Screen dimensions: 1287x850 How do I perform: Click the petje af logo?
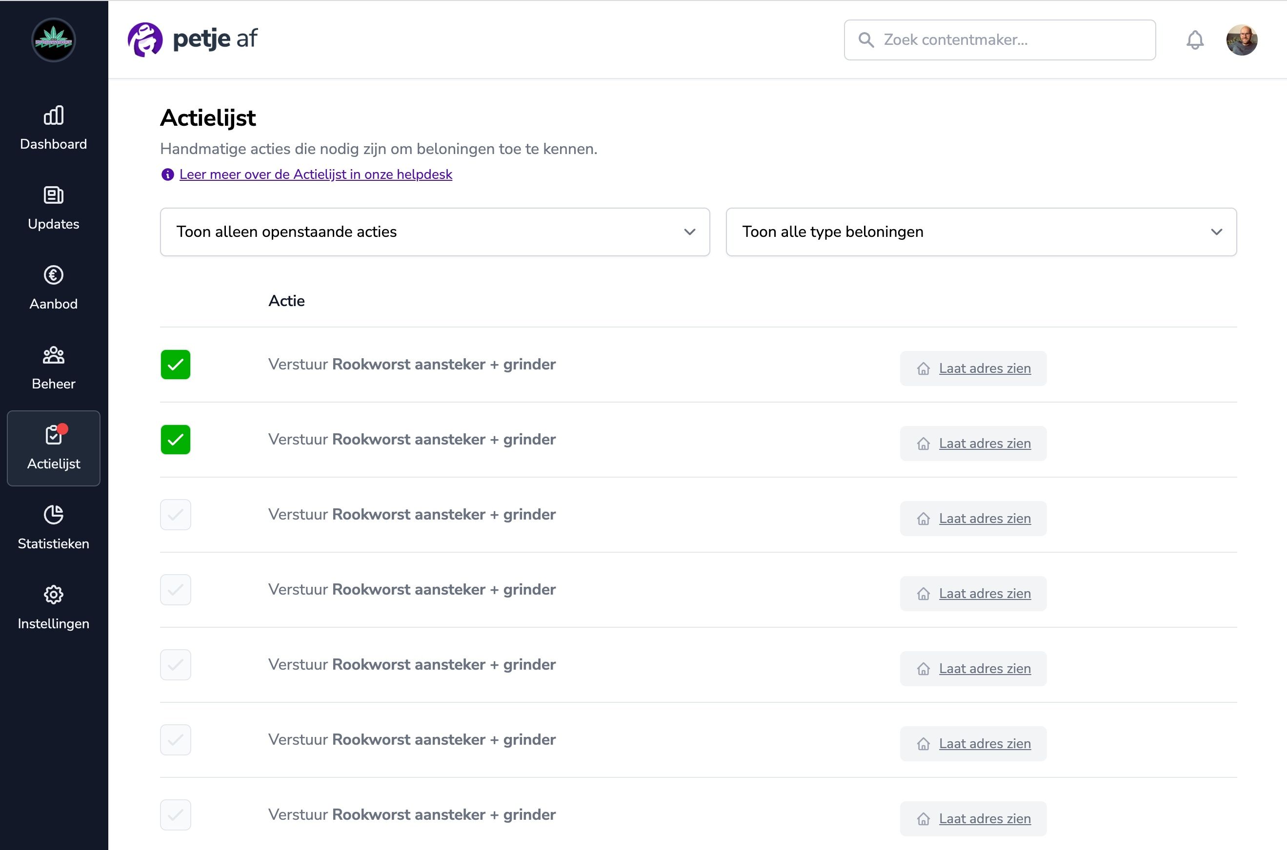tap(193, 39)
